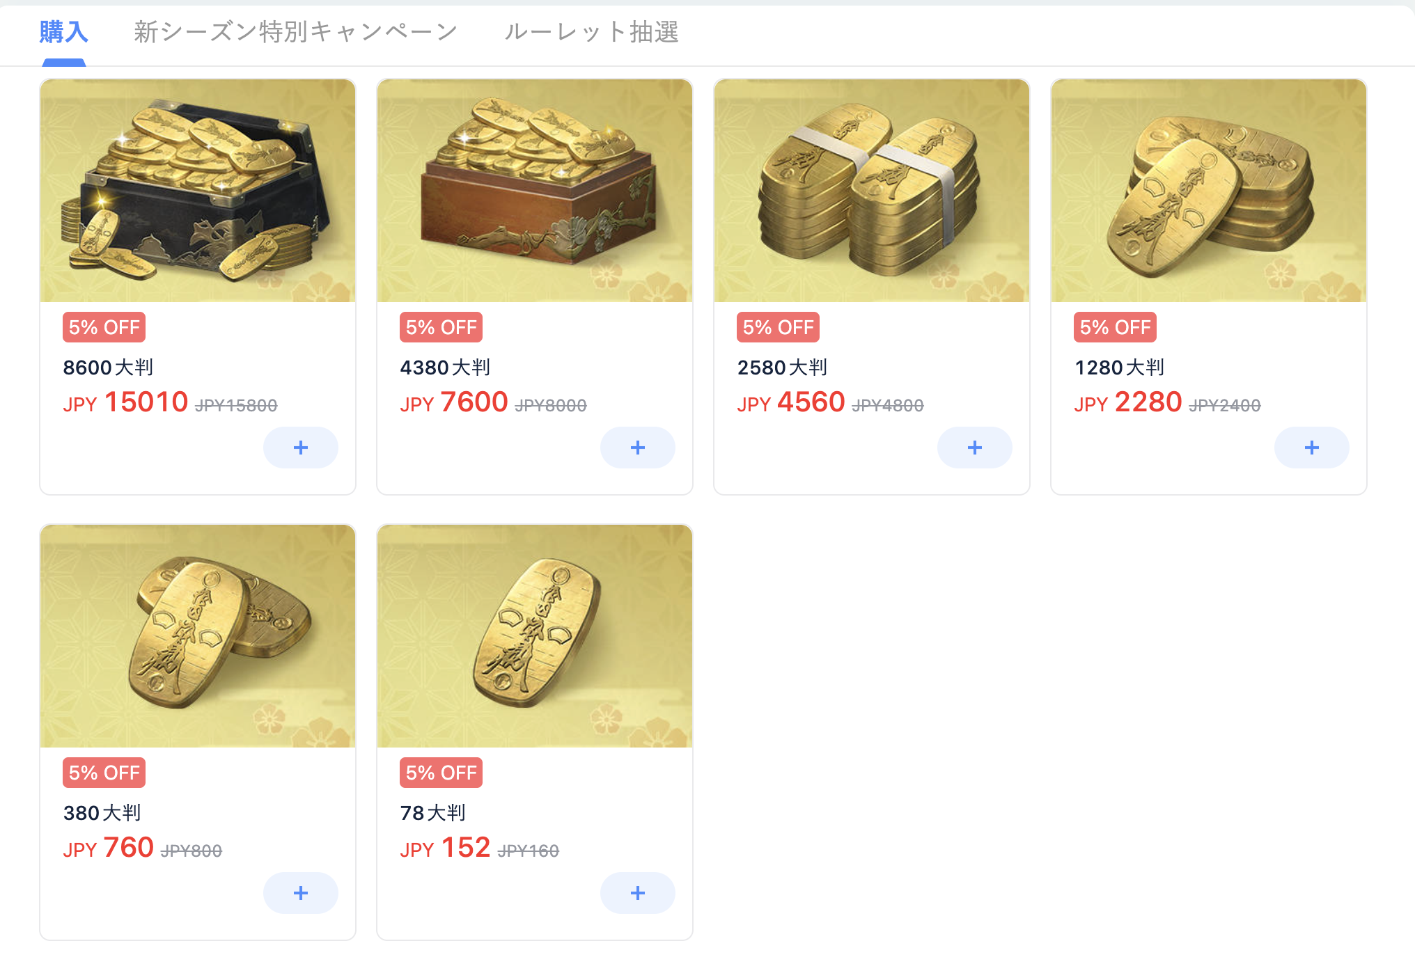
Task: Click the JPY 7600 price text
Action: point(454,402)
